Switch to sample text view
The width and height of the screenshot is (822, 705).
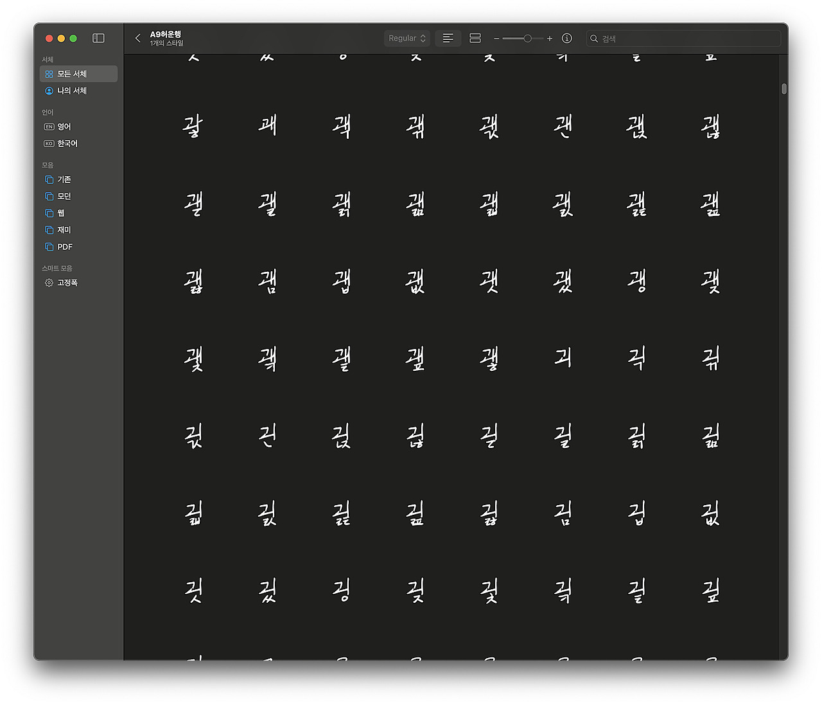pos(448,39)
